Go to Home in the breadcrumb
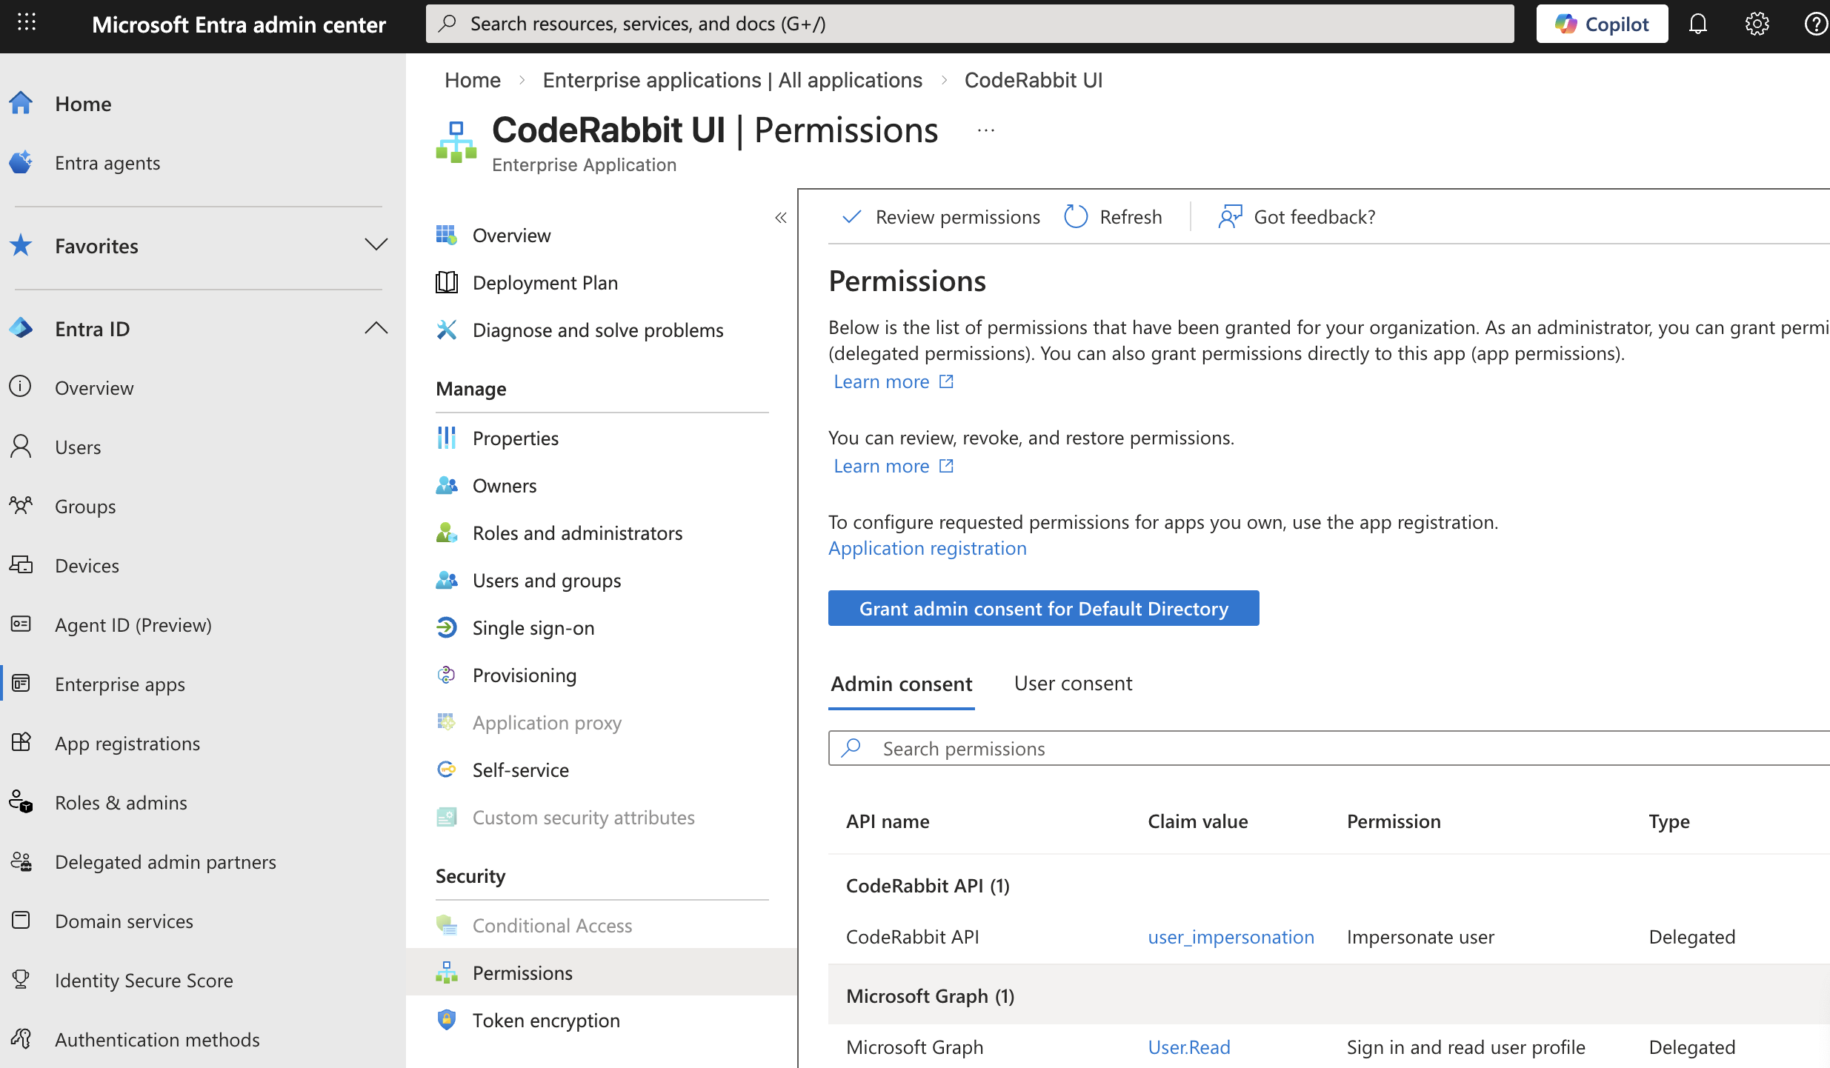This screenshot has height=1068, width=1830. click(473, 80)
